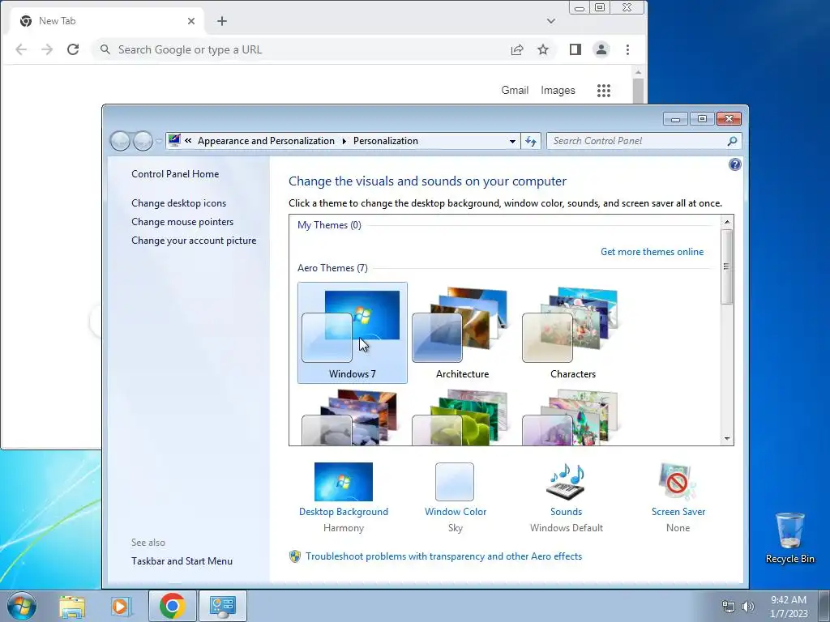Click the Control Panel help icon
Viewport: 830px width, 622px height.
coord(734,164)
